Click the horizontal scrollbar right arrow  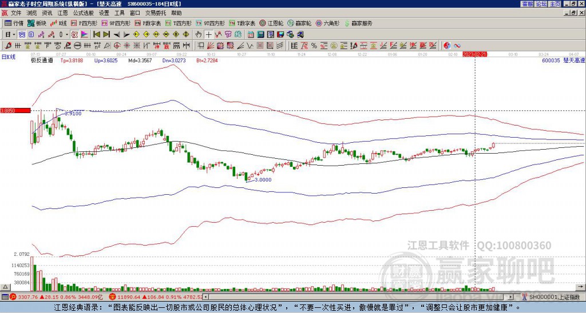pyautogui.click(x=510, y=297)
